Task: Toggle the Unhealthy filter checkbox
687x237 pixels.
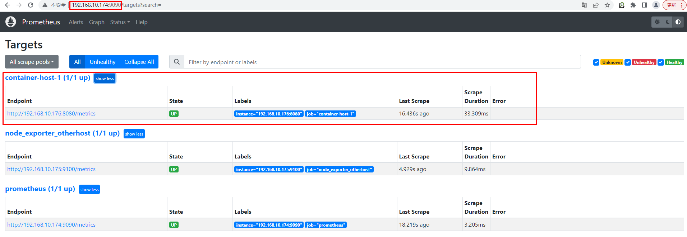Action: coord(628,62)
